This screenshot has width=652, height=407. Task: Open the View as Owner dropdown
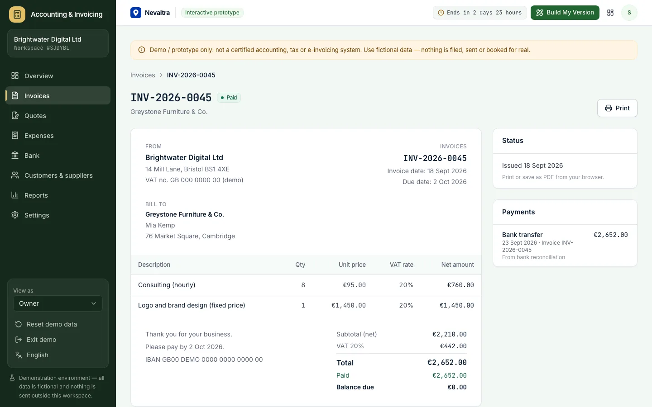click(x=58, y=303)
